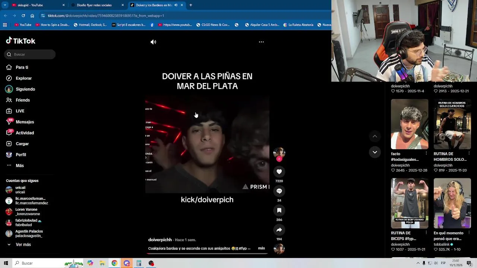Screen dimensions: 477x268
Task: Open the creator avatar beside the video
Action: (279, 152)
